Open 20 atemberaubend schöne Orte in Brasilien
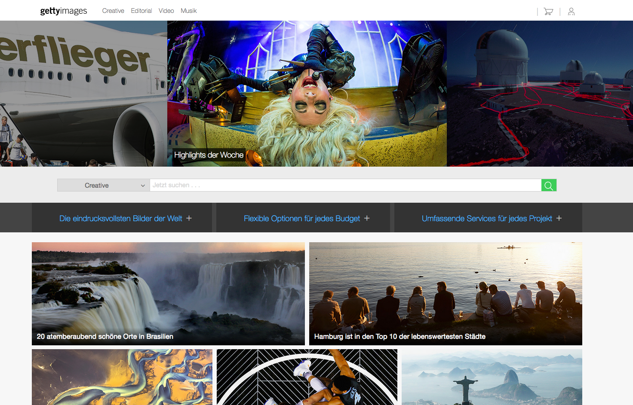The height and width of the screenshot is (405, 633). [105, 336]
